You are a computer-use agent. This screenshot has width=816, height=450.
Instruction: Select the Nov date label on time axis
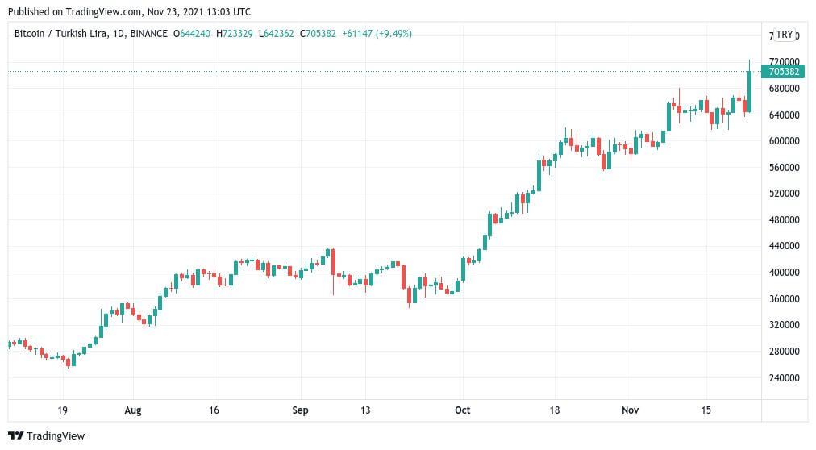(631, 410)
